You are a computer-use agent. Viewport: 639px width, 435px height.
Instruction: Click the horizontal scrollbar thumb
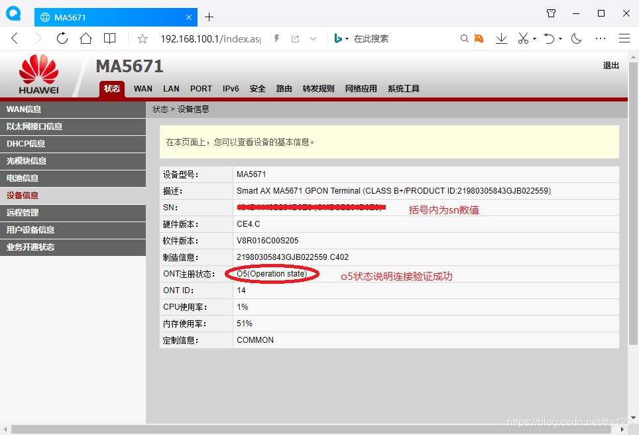[311, 429]
